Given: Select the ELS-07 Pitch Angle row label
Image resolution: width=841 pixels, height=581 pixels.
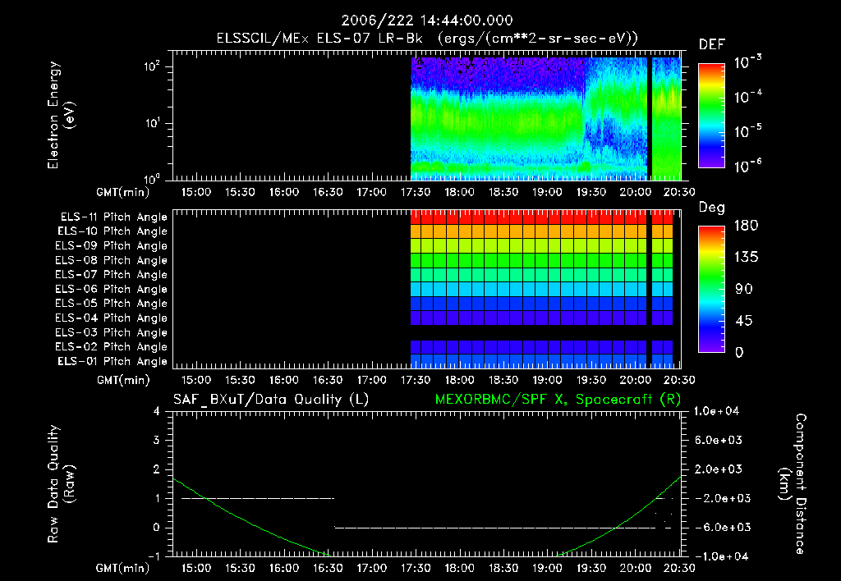Looking at the screenshot, I should pos(111,274).
